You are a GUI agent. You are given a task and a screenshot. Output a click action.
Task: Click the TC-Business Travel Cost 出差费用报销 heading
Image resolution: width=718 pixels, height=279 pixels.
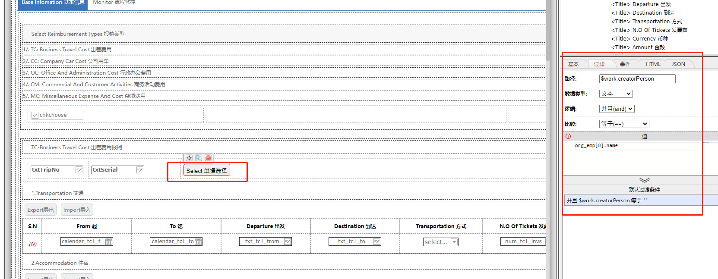(76, 147)
